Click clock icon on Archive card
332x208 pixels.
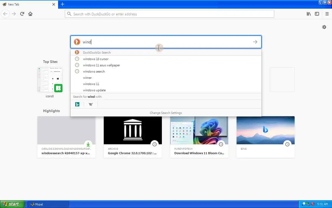click(x=155, y=144)
